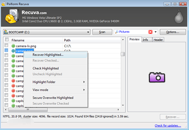Open the Header tab
Screen dimensions: 189x130
pos(158,40)
